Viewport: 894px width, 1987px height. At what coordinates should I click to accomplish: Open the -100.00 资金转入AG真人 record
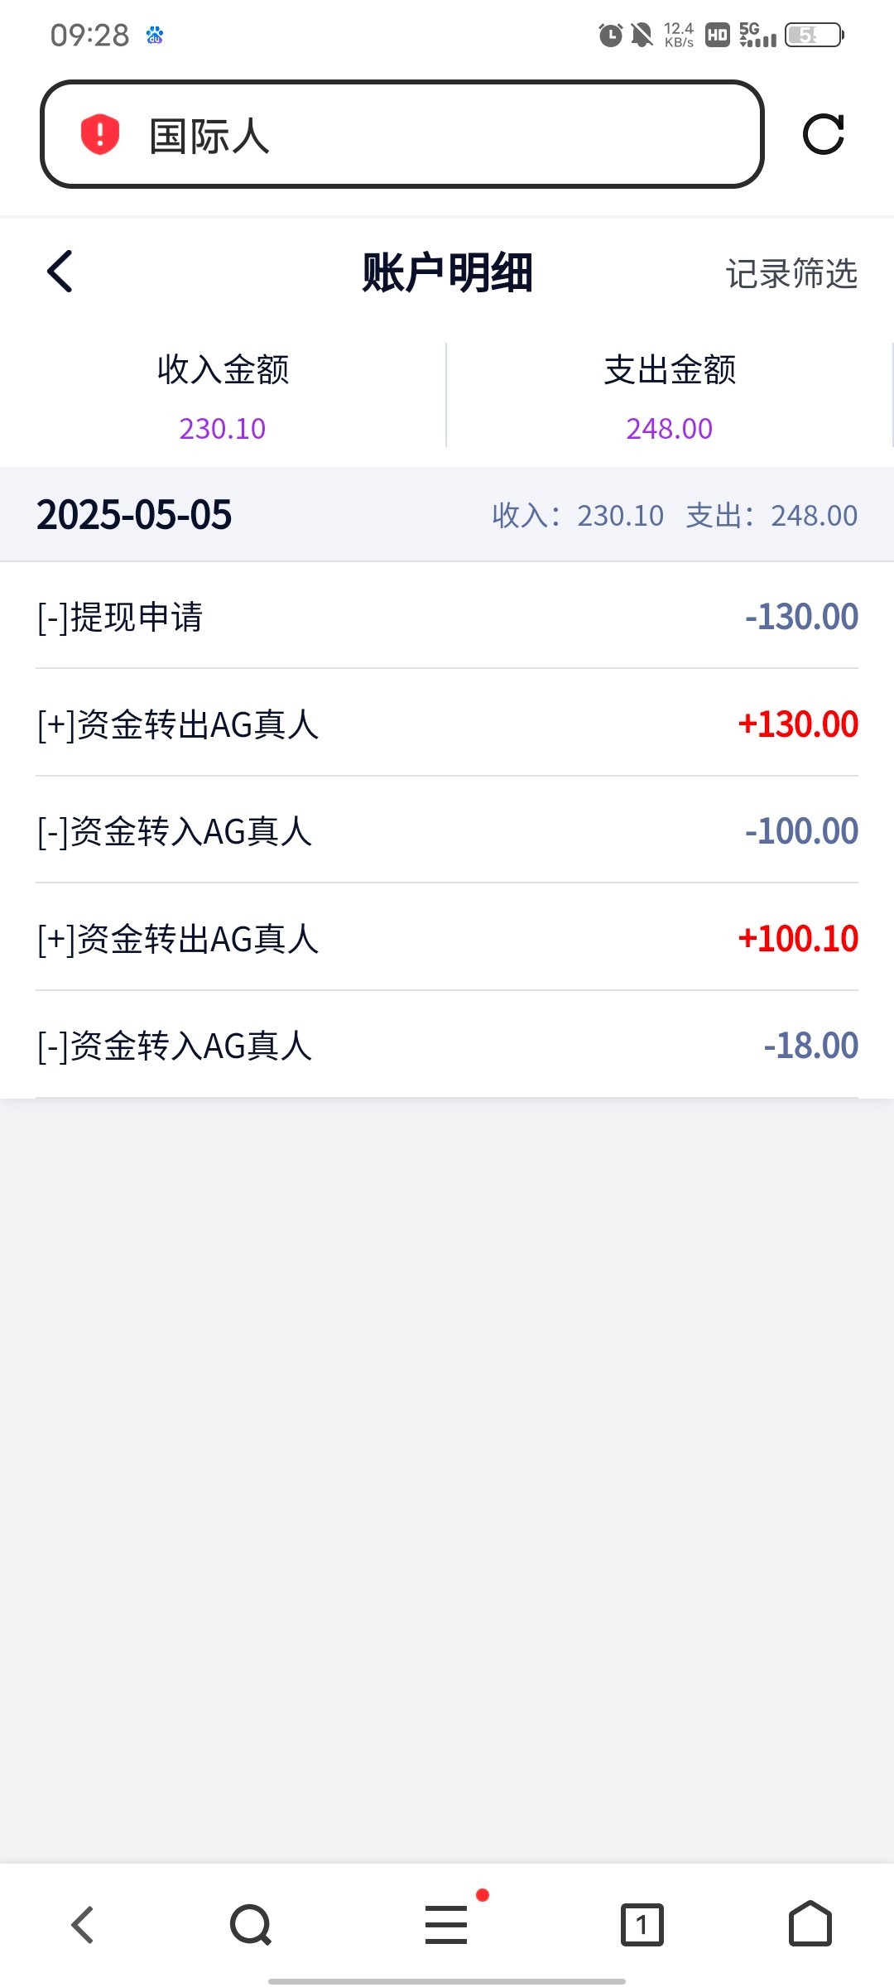(447, 831)
